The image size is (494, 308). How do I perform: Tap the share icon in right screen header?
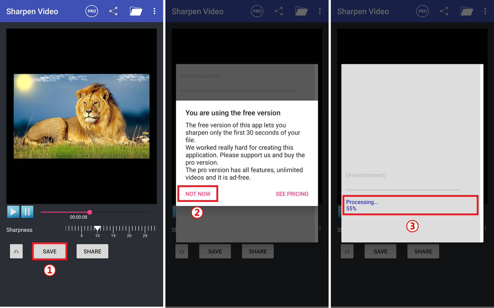pyautogui.click(x=444, y=11)
